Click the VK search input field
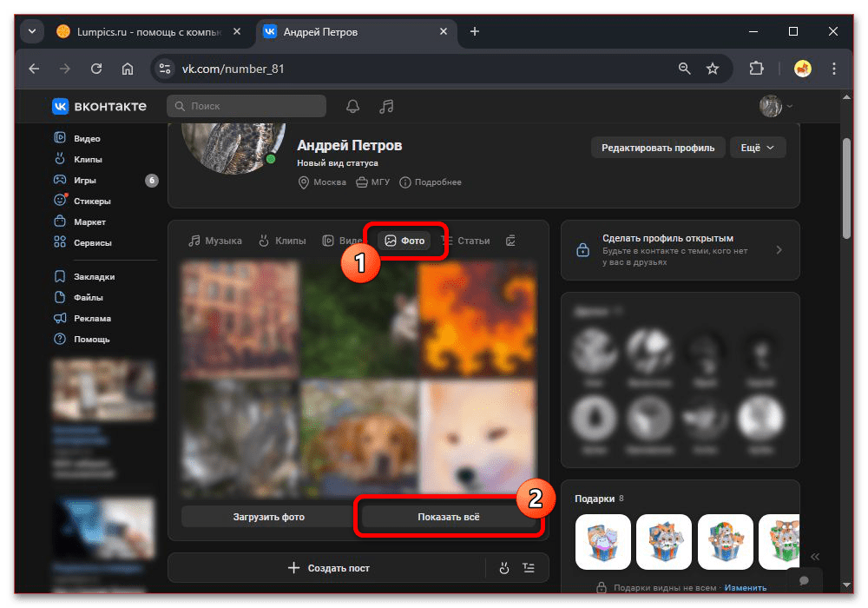 (x=247, y=106)
